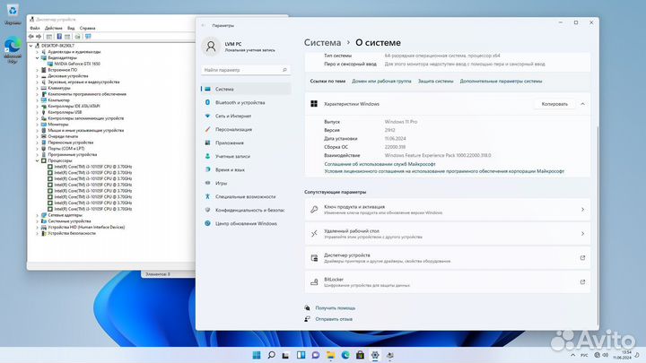Image resolution: width=646 pixels, height=363 pixels.
Task: Open taskbar Search
Action: pyautogui.click(x=271, y=355)
